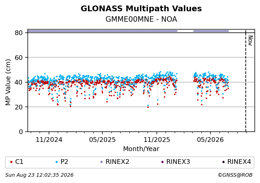Click the RINEX2 legend marker dot
Screen dimensions: 260x183
pyautogui.click(x=102, y=162)
